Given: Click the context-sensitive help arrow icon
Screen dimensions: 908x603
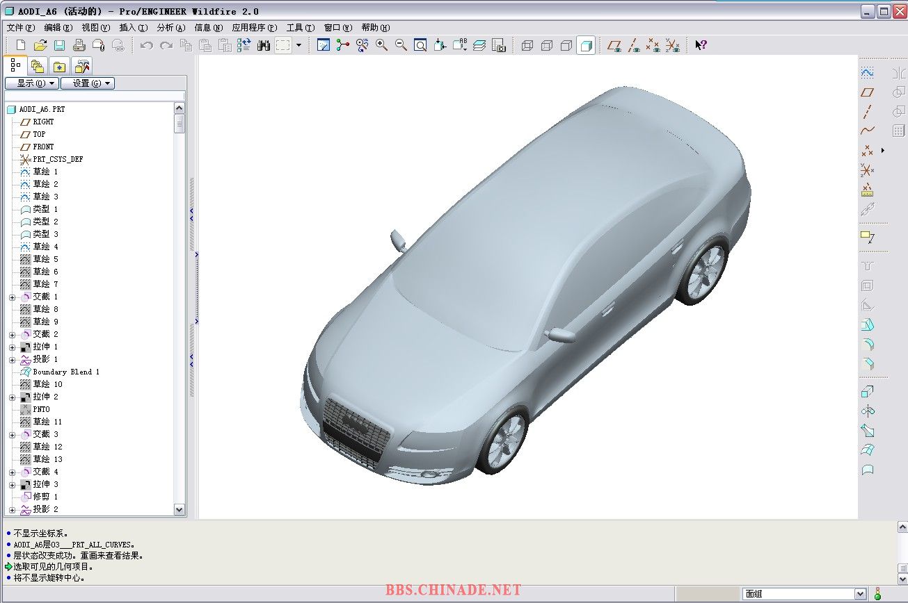Looking at the screenshot, I should tap(701, 45).
